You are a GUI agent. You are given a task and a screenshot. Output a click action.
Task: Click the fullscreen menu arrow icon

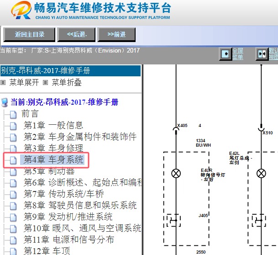[x=226, y=54]
